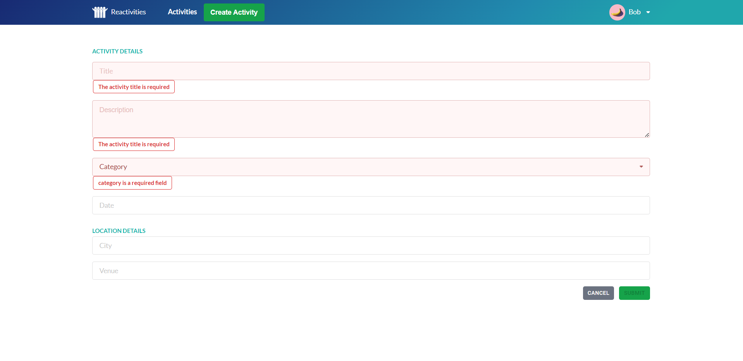
Task: Click the Venue input field
Action: click(370, 271)
